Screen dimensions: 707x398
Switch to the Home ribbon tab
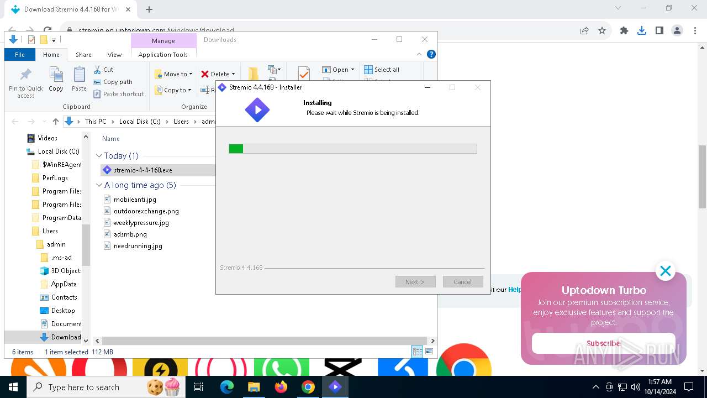[51, 55]
